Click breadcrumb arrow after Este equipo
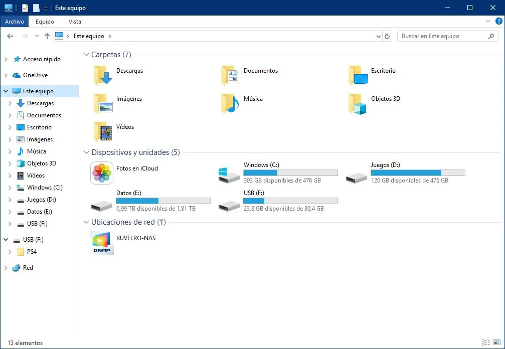The height and width of the screenshot is (349, 505). pos(110,36)
